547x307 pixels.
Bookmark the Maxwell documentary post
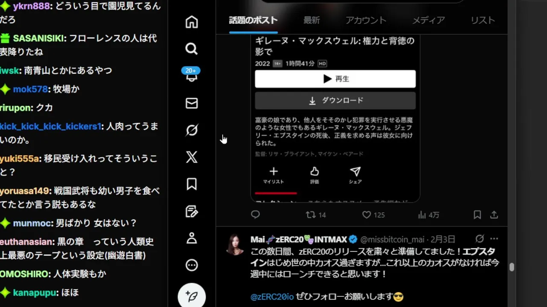point(477,215)
